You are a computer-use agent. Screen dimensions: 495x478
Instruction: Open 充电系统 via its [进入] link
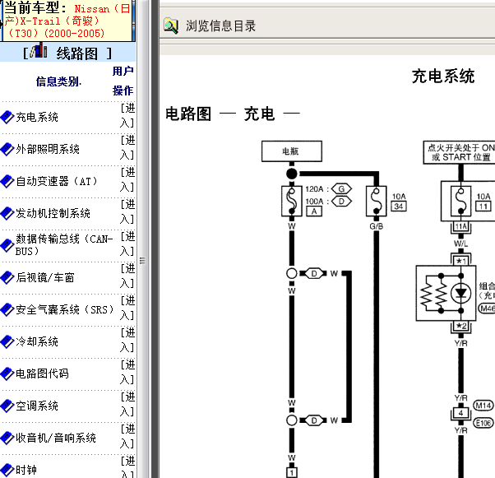[x=127, y=115]
